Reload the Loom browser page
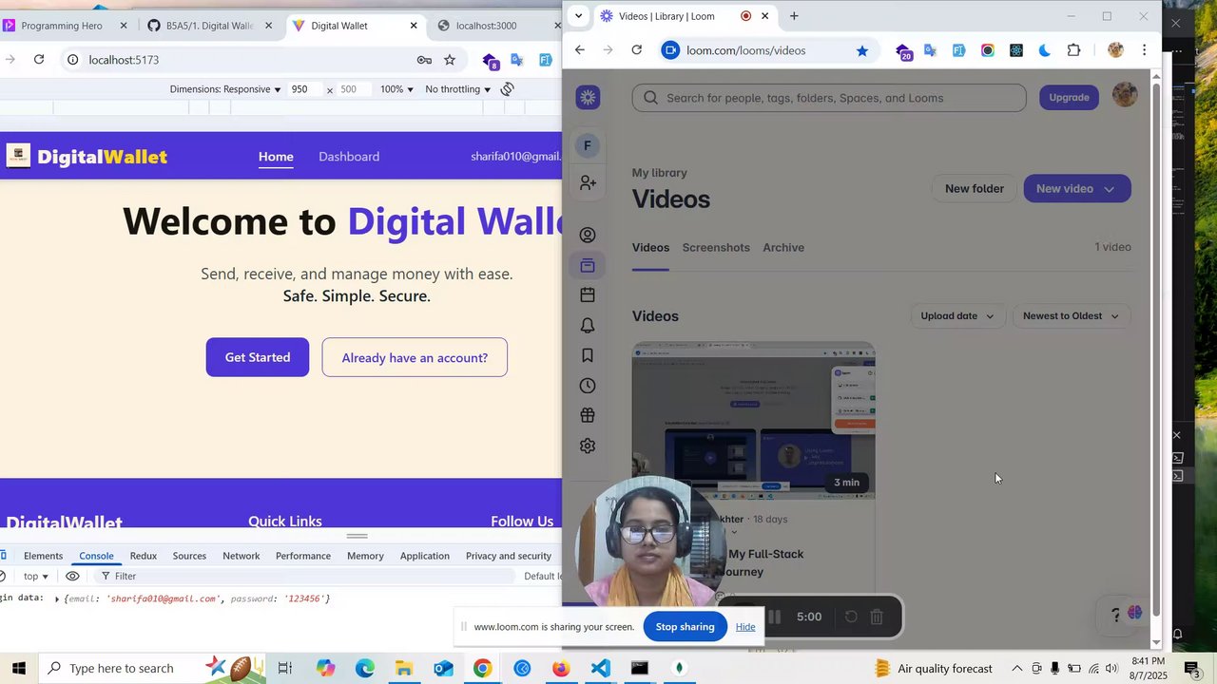This screenshot has height=684, width=1217. [x=636, y=50]
